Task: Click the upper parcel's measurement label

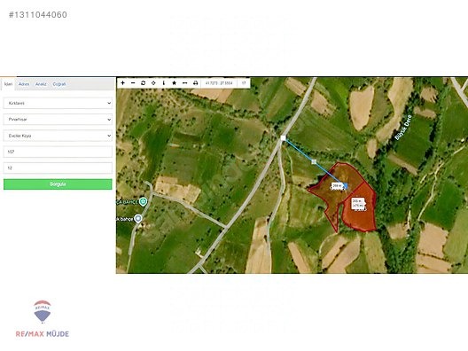Action: [x=337, y=186]
